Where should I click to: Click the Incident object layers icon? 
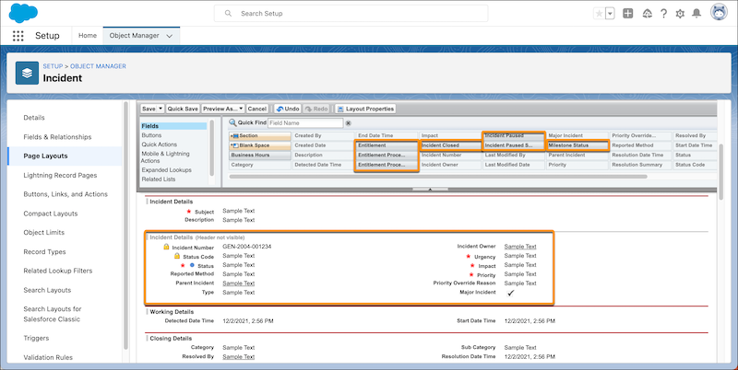pos(28,73)
